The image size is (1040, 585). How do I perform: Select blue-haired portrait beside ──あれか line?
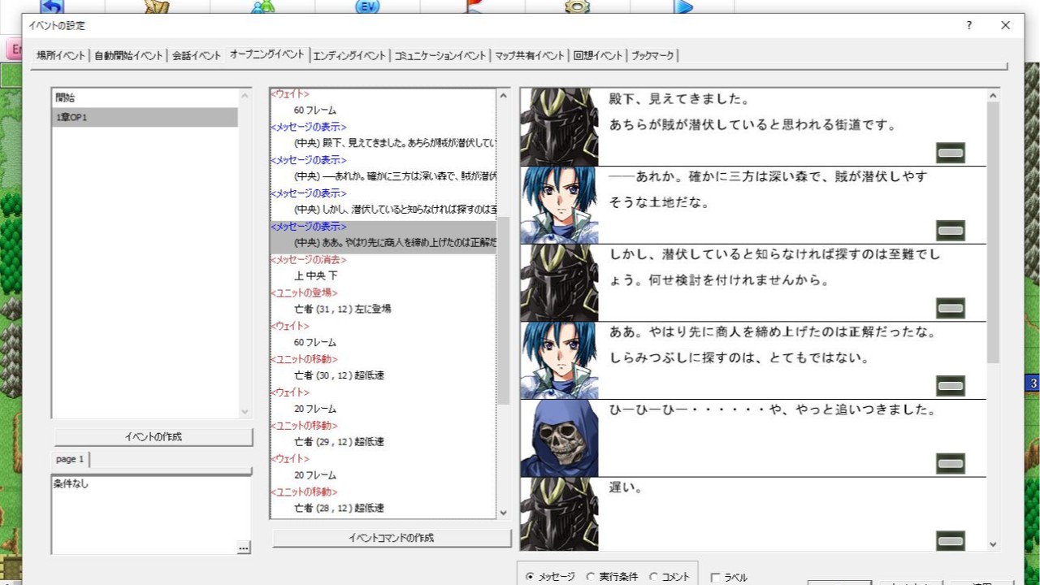click(x=559, y=205)
